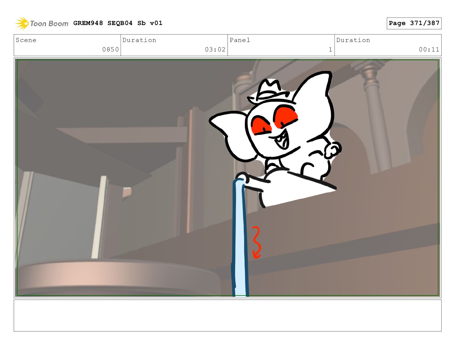Viewport: 456px width, 352px height.
Task: Click the panel duration value 00:11
Action: click(429, 49)
